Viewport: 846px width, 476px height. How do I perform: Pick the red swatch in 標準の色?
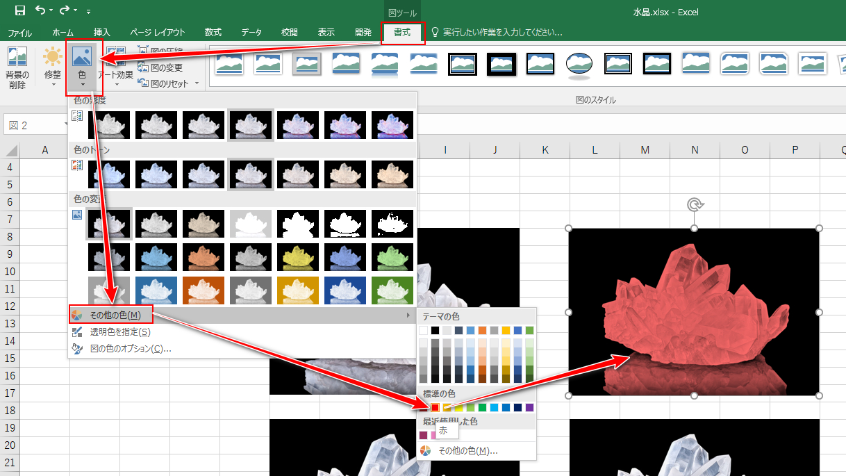[x=436, y=408]
